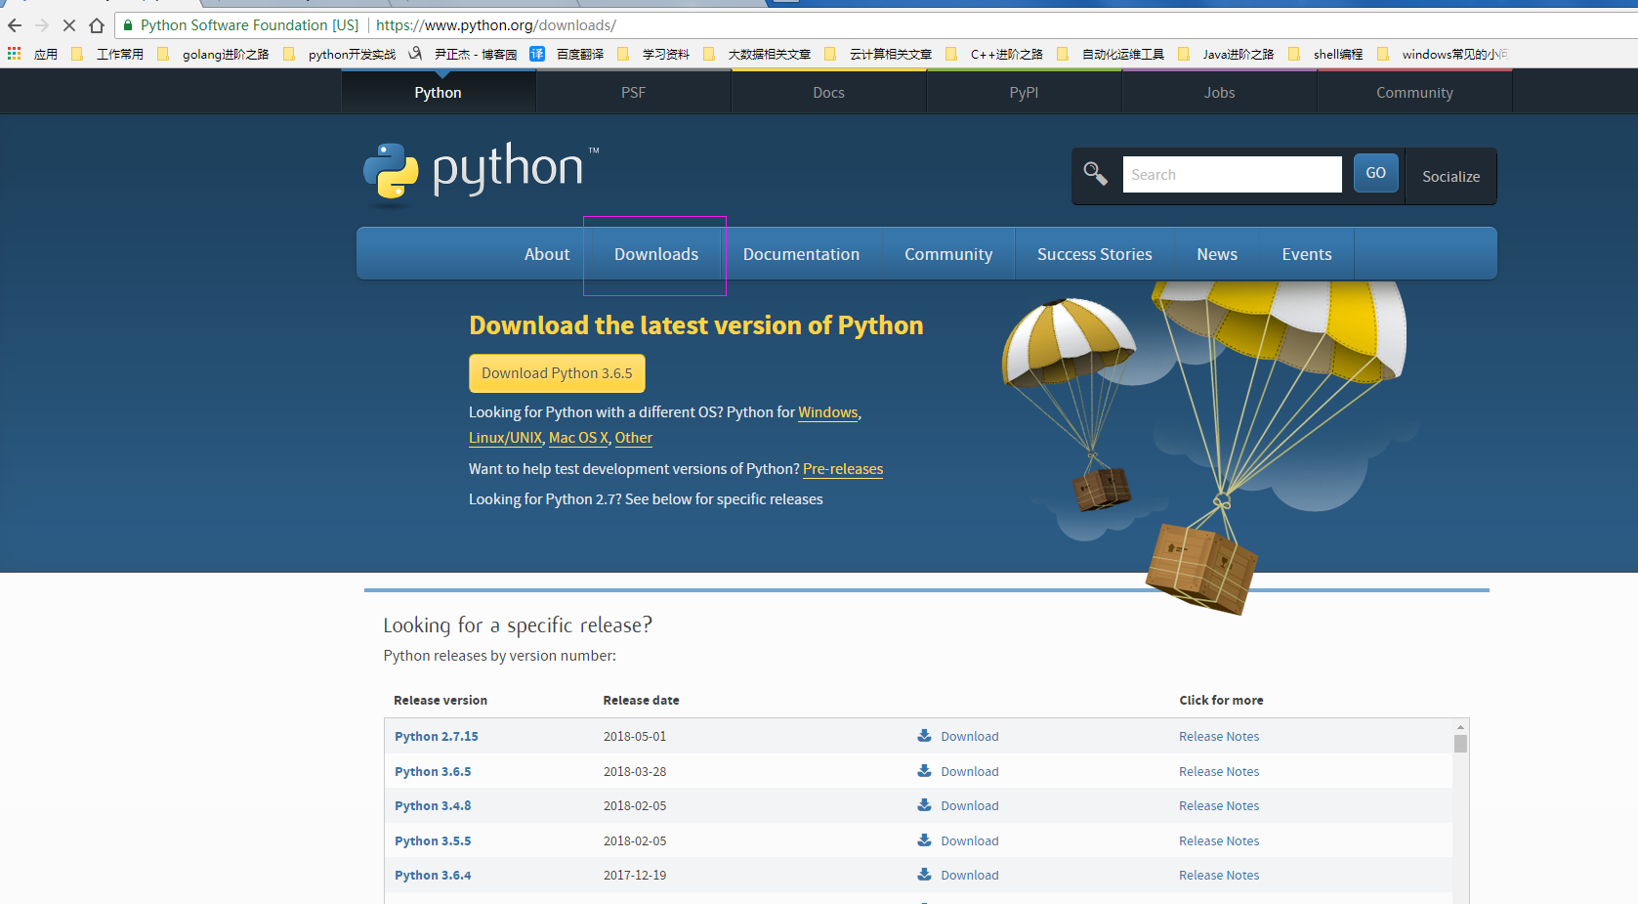This screenshot has width=1638, height=904.
Task: Open the Python 3.4.8 release link
Action: click(x=433, y=805)
